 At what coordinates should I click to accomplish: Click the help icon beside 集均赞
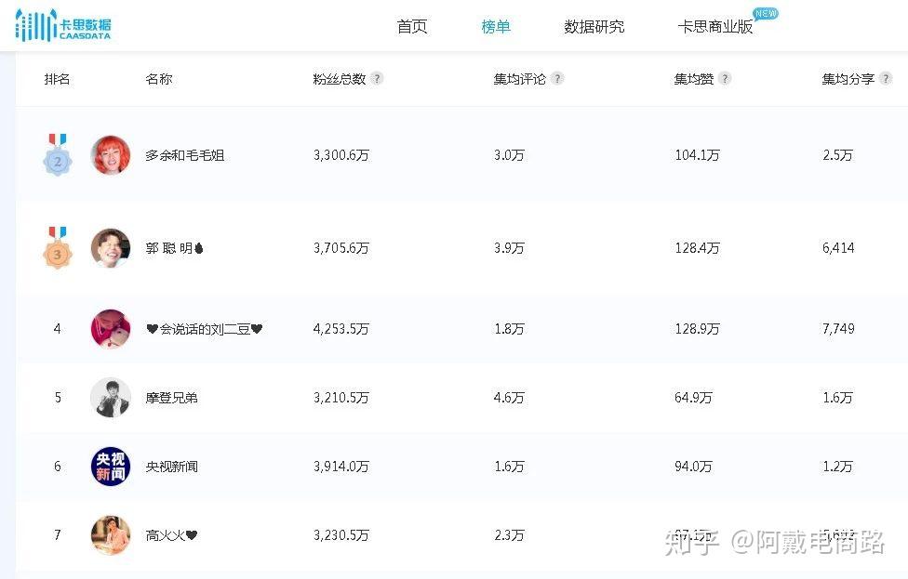coord(725,79)
